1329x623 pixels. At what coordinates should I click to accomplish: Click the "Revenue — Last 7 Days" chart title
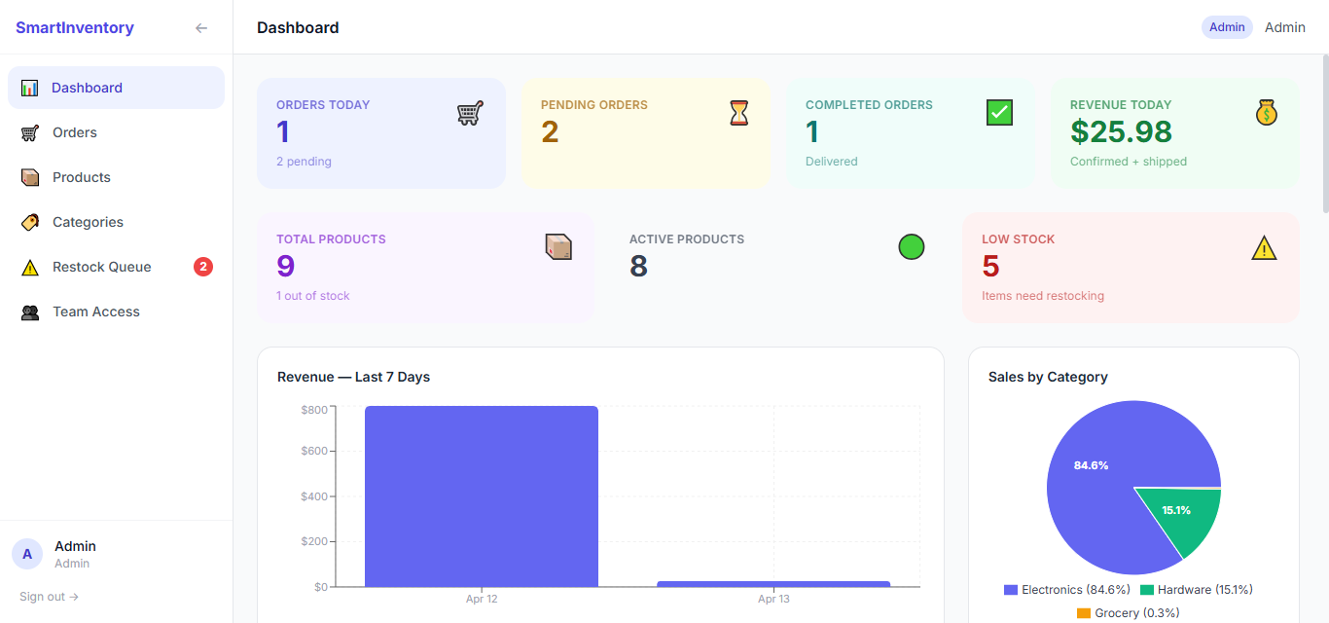coord(353,377)
